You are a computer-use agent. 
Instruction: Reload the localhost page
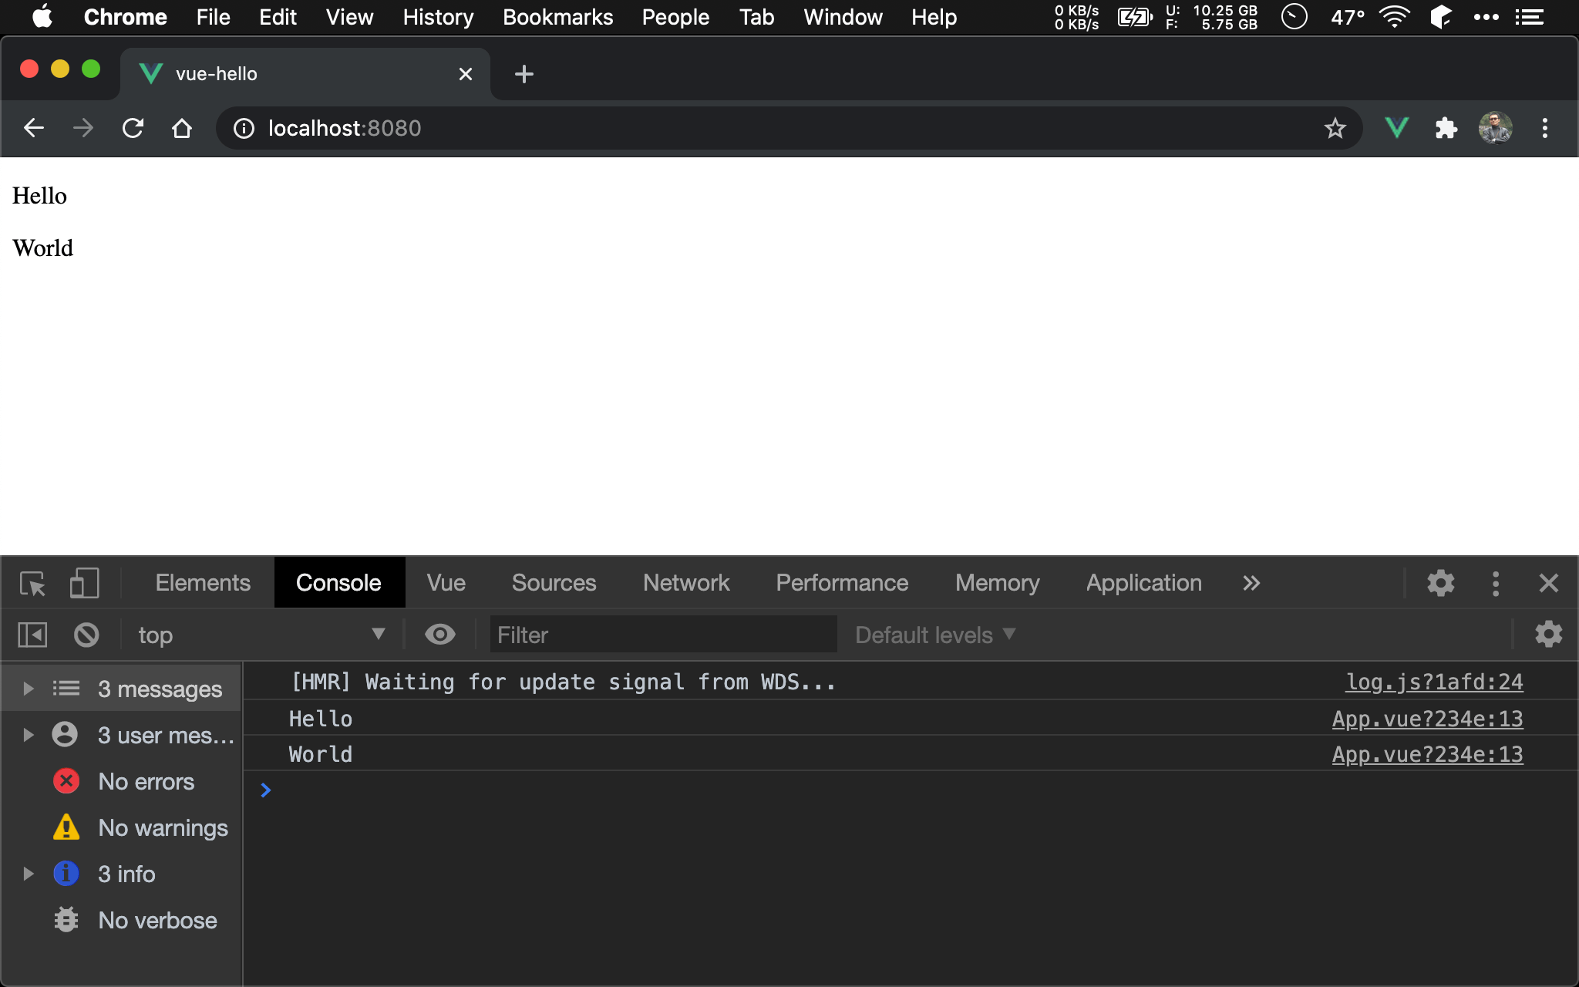click(133, 128)
